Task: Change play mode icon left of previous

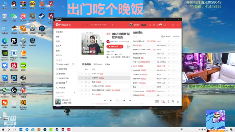Action: tap(105, 101)
